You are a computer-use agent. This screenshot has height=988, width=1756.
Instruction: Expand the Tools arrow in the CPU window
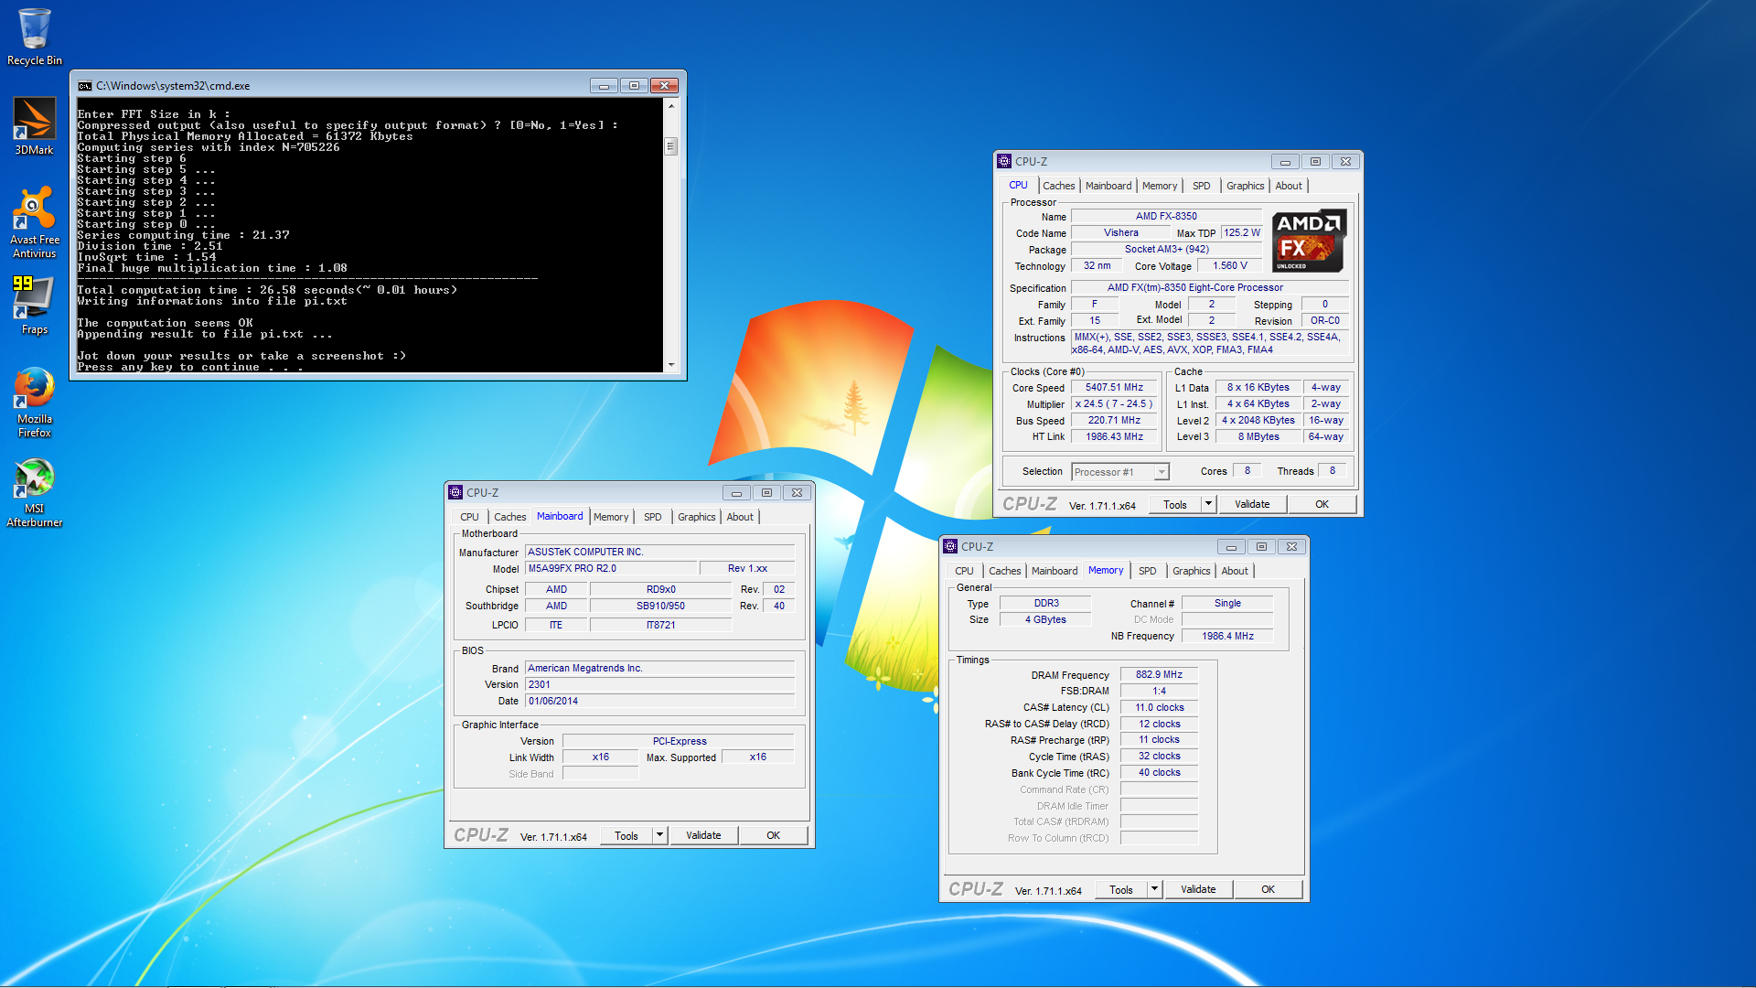tap(1208, 504)
